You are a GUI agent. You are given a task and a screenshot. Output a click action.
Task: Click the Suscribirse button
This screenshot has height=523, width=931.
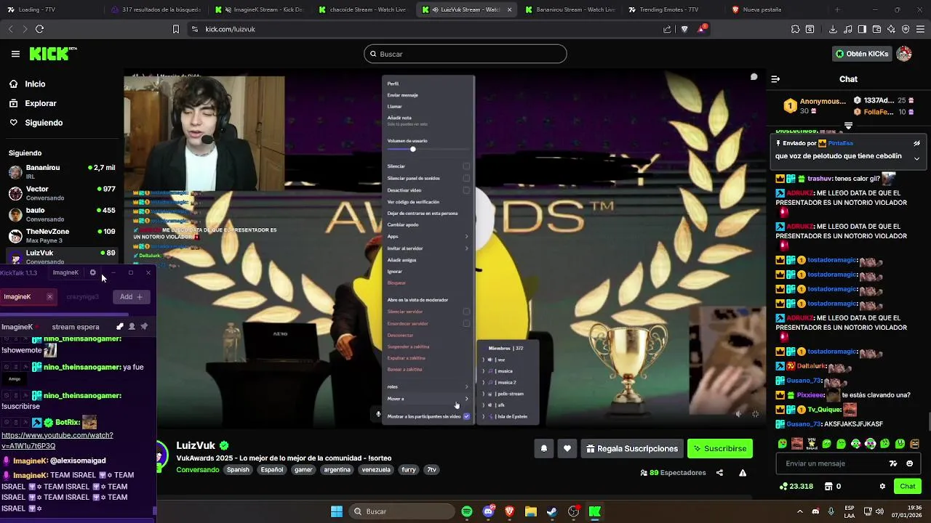(720, 449)
